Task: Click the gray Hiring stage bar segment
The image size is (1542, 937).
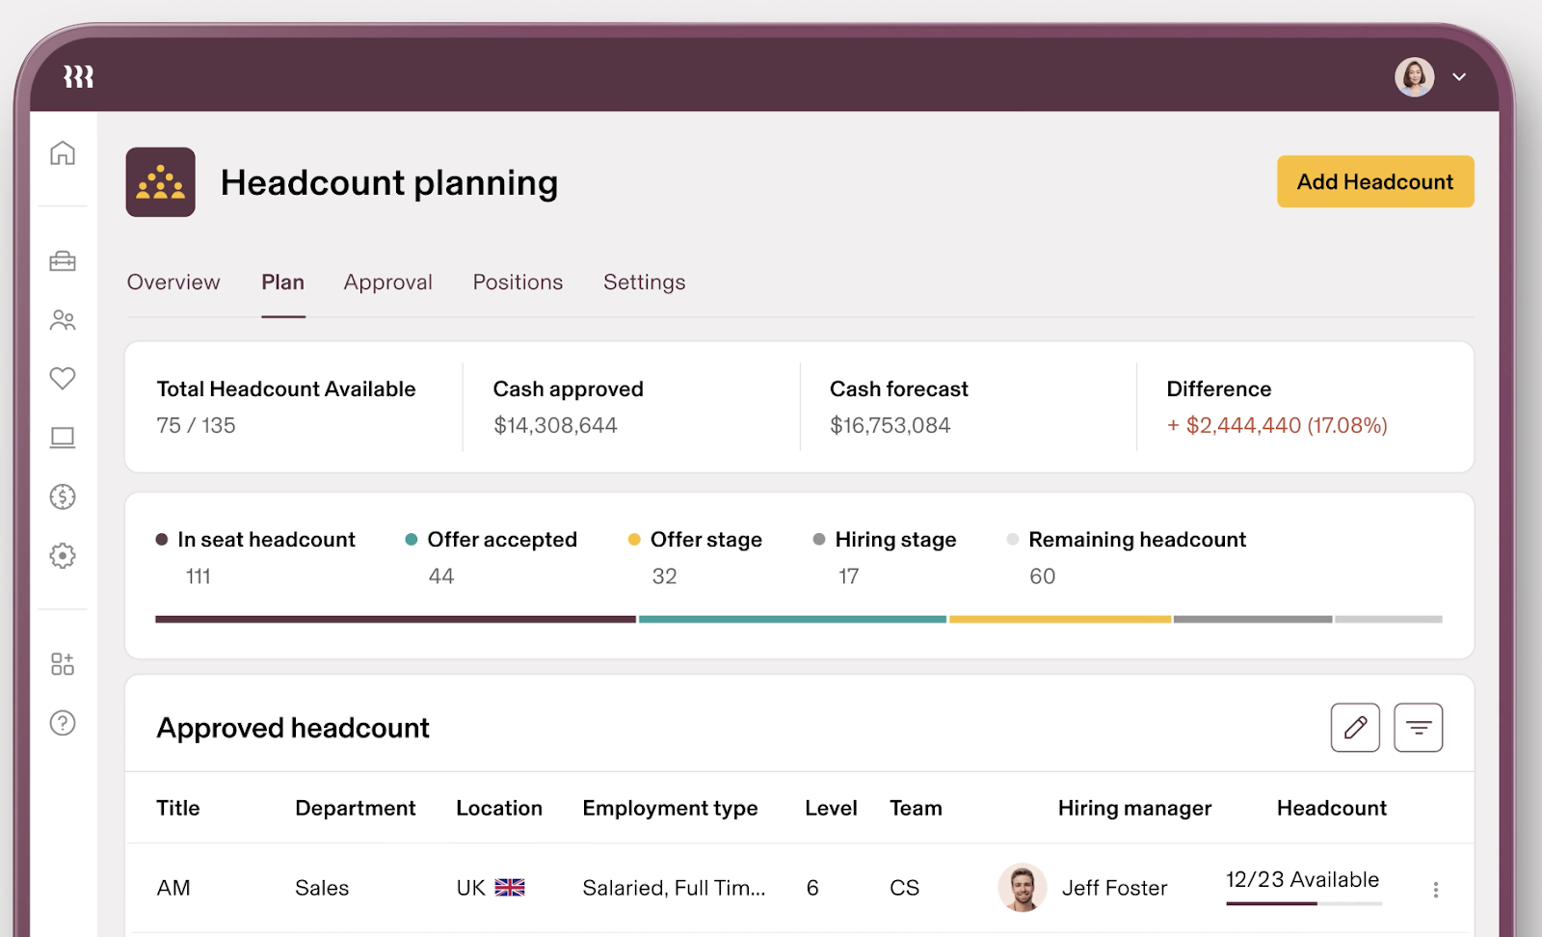Action: tap(1253, 619)
